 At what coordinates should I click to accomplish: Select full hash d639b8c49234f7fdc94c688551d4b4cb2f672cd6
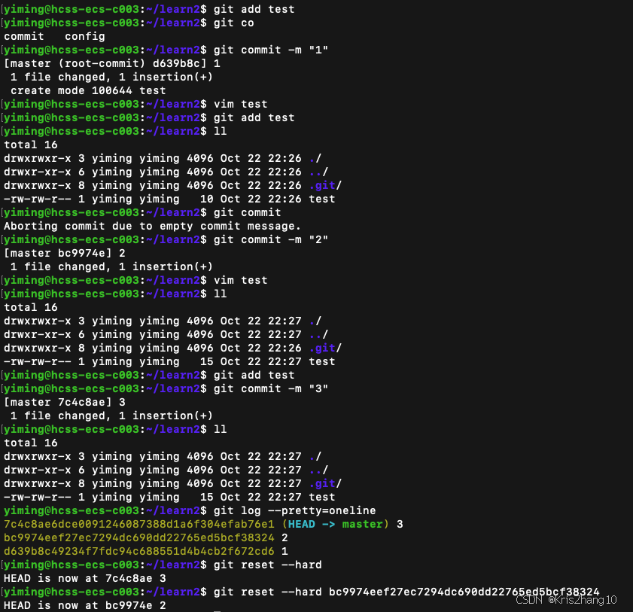(x=139, y=551)
